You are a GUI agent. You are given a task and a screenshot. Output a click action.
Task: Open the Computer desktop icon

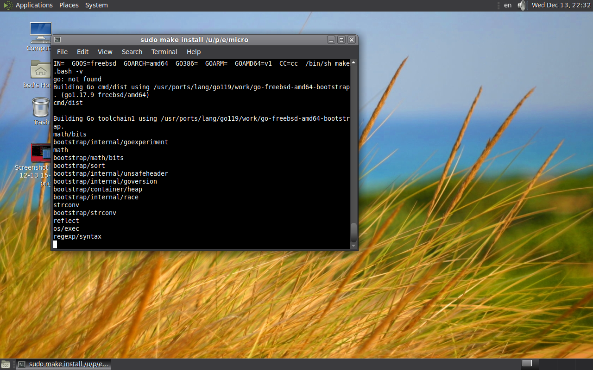click(x=40, y=32)
